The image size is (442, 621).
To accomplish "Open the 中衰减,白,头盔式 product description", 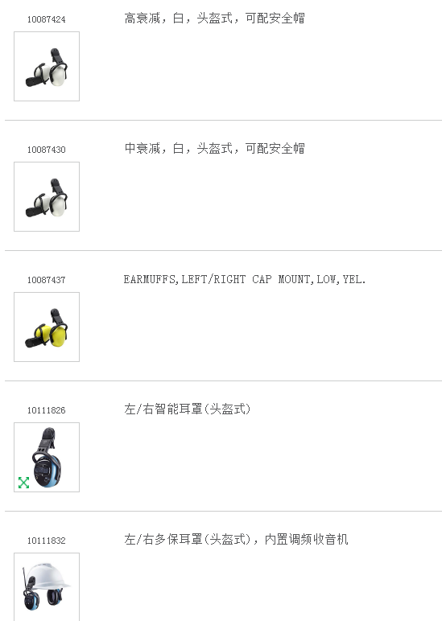I will 214,149.
